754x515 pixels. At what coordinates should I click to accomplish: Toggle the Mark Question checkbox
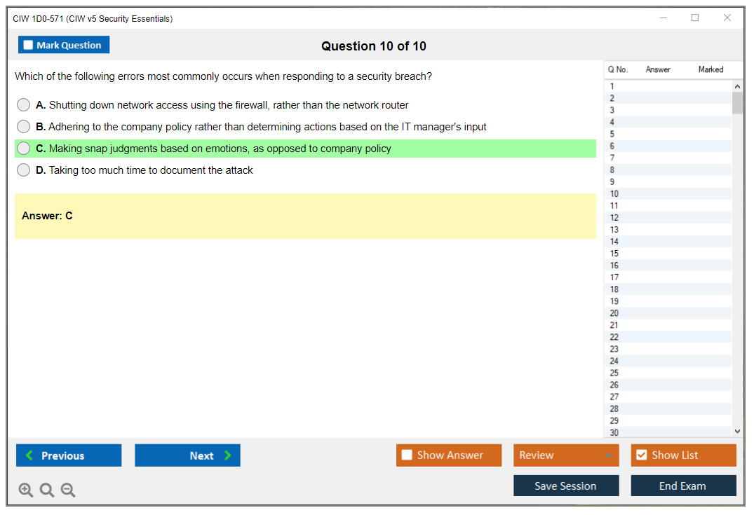(x=29, y=46)
